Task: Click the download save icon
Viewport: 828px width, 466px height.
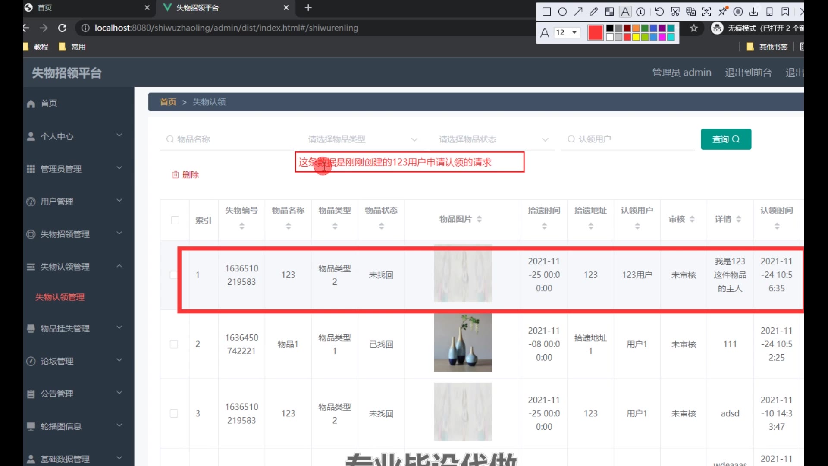Action: (753, 12)
